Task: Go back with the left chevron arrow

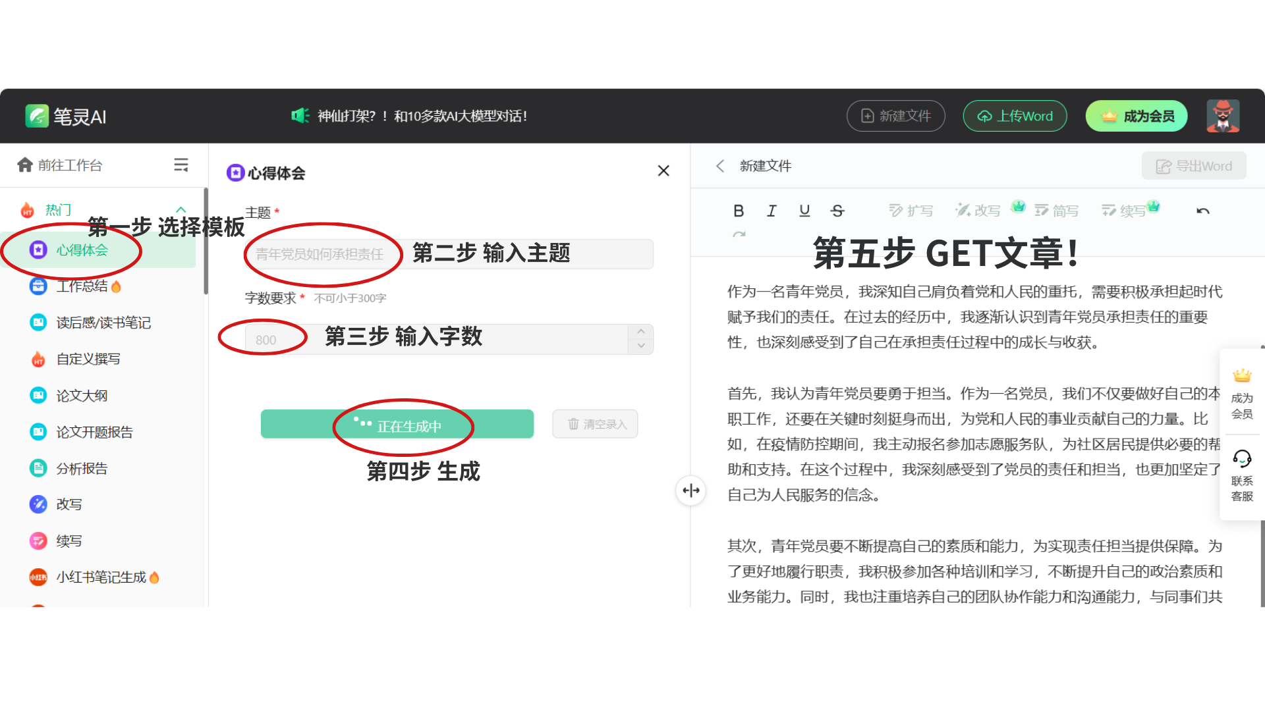Action: tap(720, 166)
